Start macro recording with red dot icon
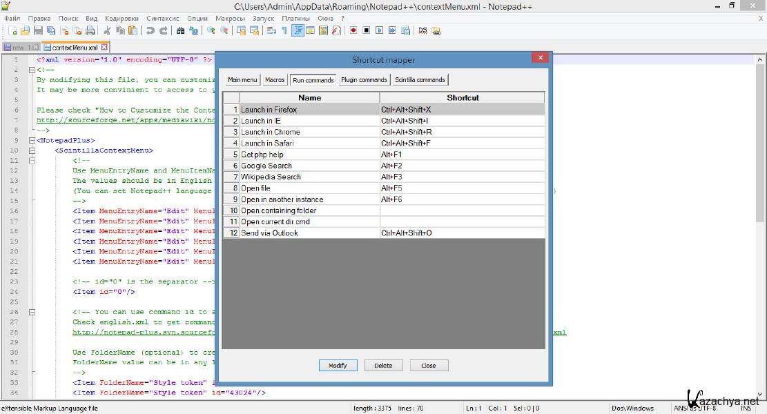 [353, 30]
